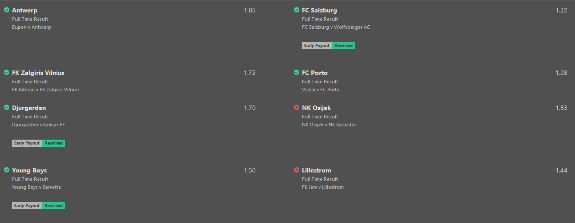Viewport: 575px width, 223px height.
Task: Open the Eupen v Antwerp match link
Action: tap(32, 27)
